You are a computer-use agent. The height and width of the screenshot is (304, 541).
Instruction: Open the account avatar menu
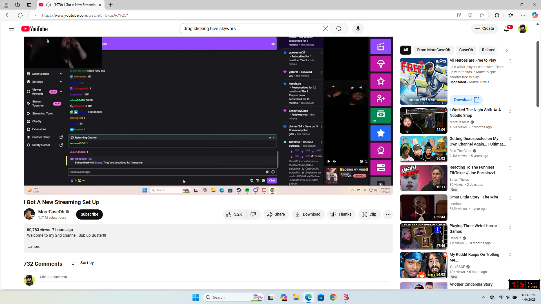point(522,29)
